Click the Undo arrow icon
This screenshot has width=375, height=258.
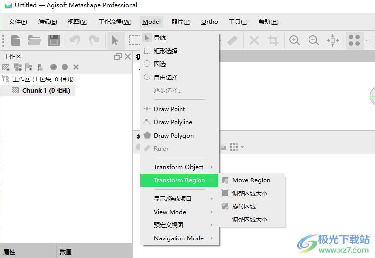(75, 40)
